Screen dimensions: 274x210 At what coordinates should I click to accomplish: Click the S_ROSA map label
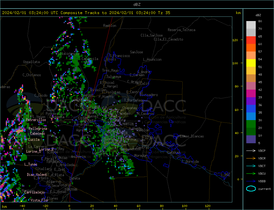(x=159, y=144)
